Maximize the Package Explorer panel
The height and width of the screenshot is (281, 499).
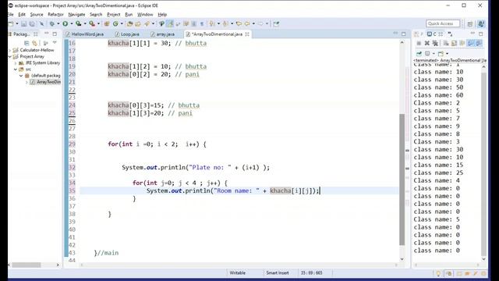[x=55, y=34]
